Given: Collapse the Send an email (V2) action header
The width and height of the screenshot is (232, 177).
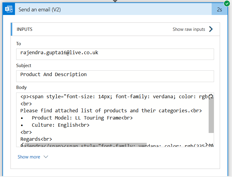Looking at the screenshot, I should point(108,9).
